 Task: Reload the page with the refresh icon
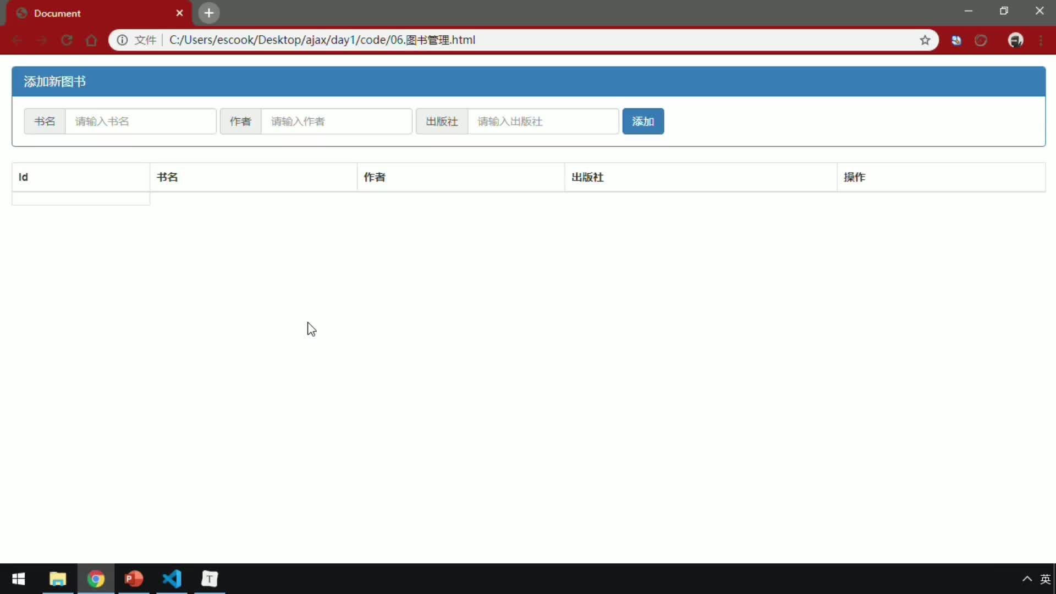[x=67, y=40]
